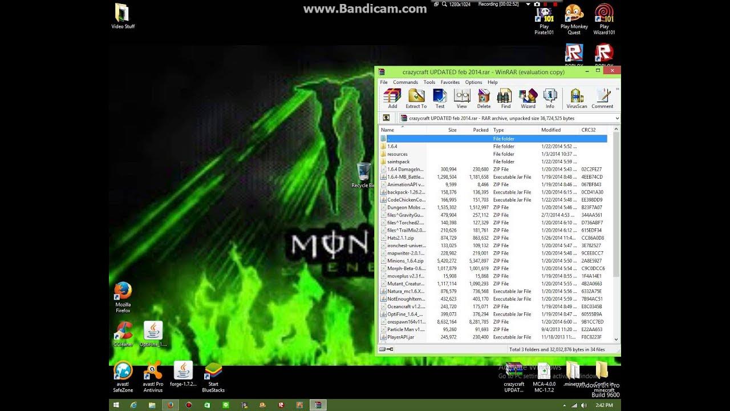Open the Comment tool
Screen dimensions: 730x411
click(602, 99)
